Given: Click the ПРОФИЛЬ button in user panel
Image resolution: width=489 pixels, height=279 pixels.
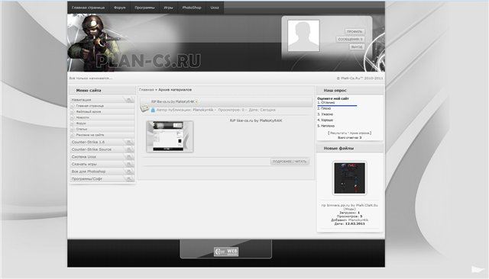Looking at the screenshot, I should pos(355,32).
